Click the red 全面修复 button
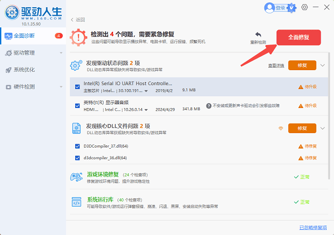 coord(298,37)
